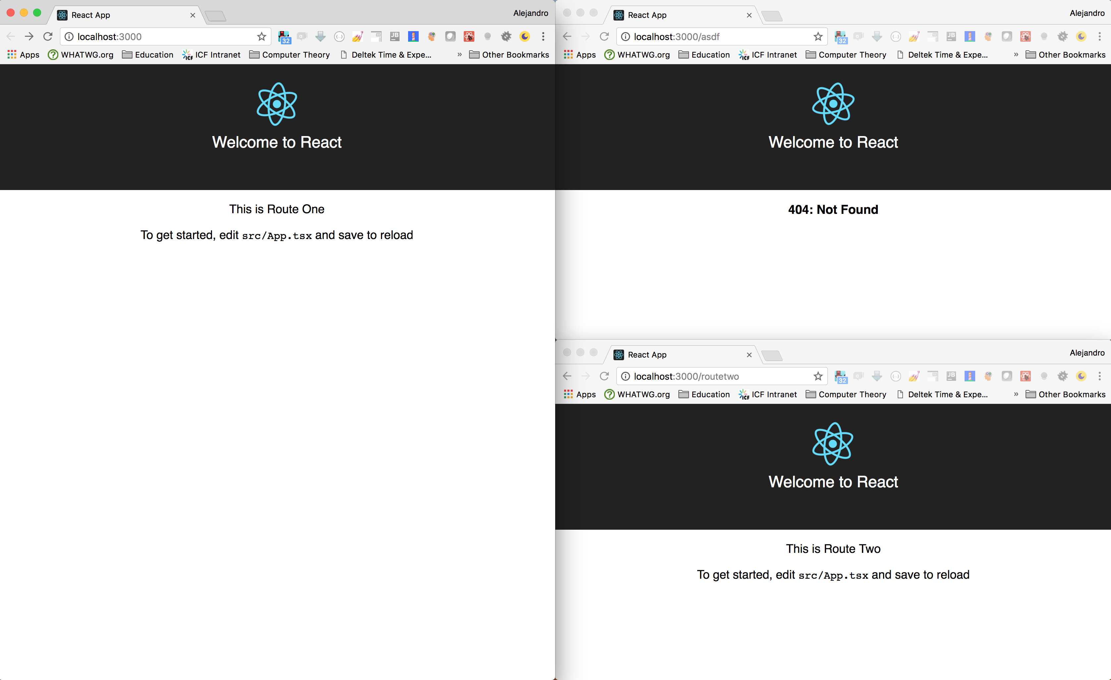Click the nail polish extension icon in asdf window
The width and height of the screenshot is (1111, 680).
(x=914, y=36)
